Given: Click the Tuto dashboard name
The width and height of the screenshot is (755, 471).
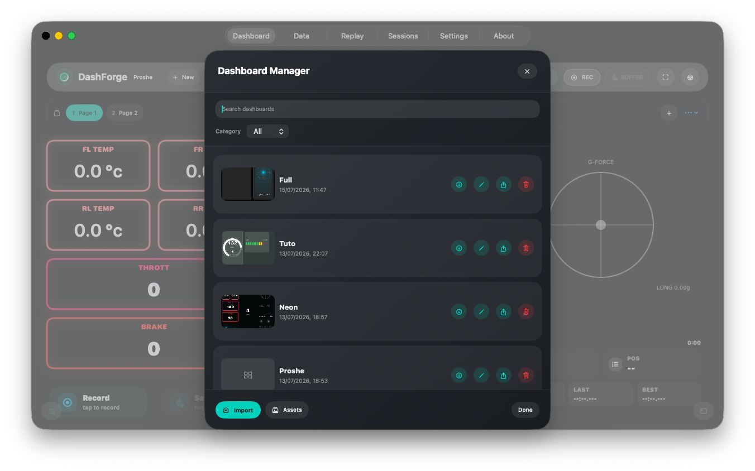Looking at the screenshot, I should point(288,243).
